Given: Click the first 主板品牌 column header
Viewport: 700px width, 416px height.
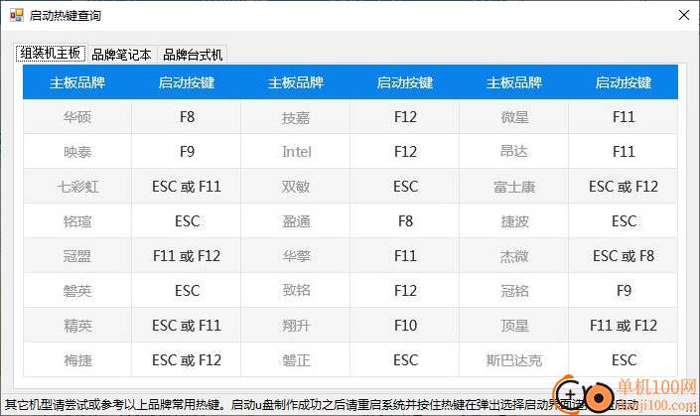Looking at the screenshot, I should coord(77,82).
